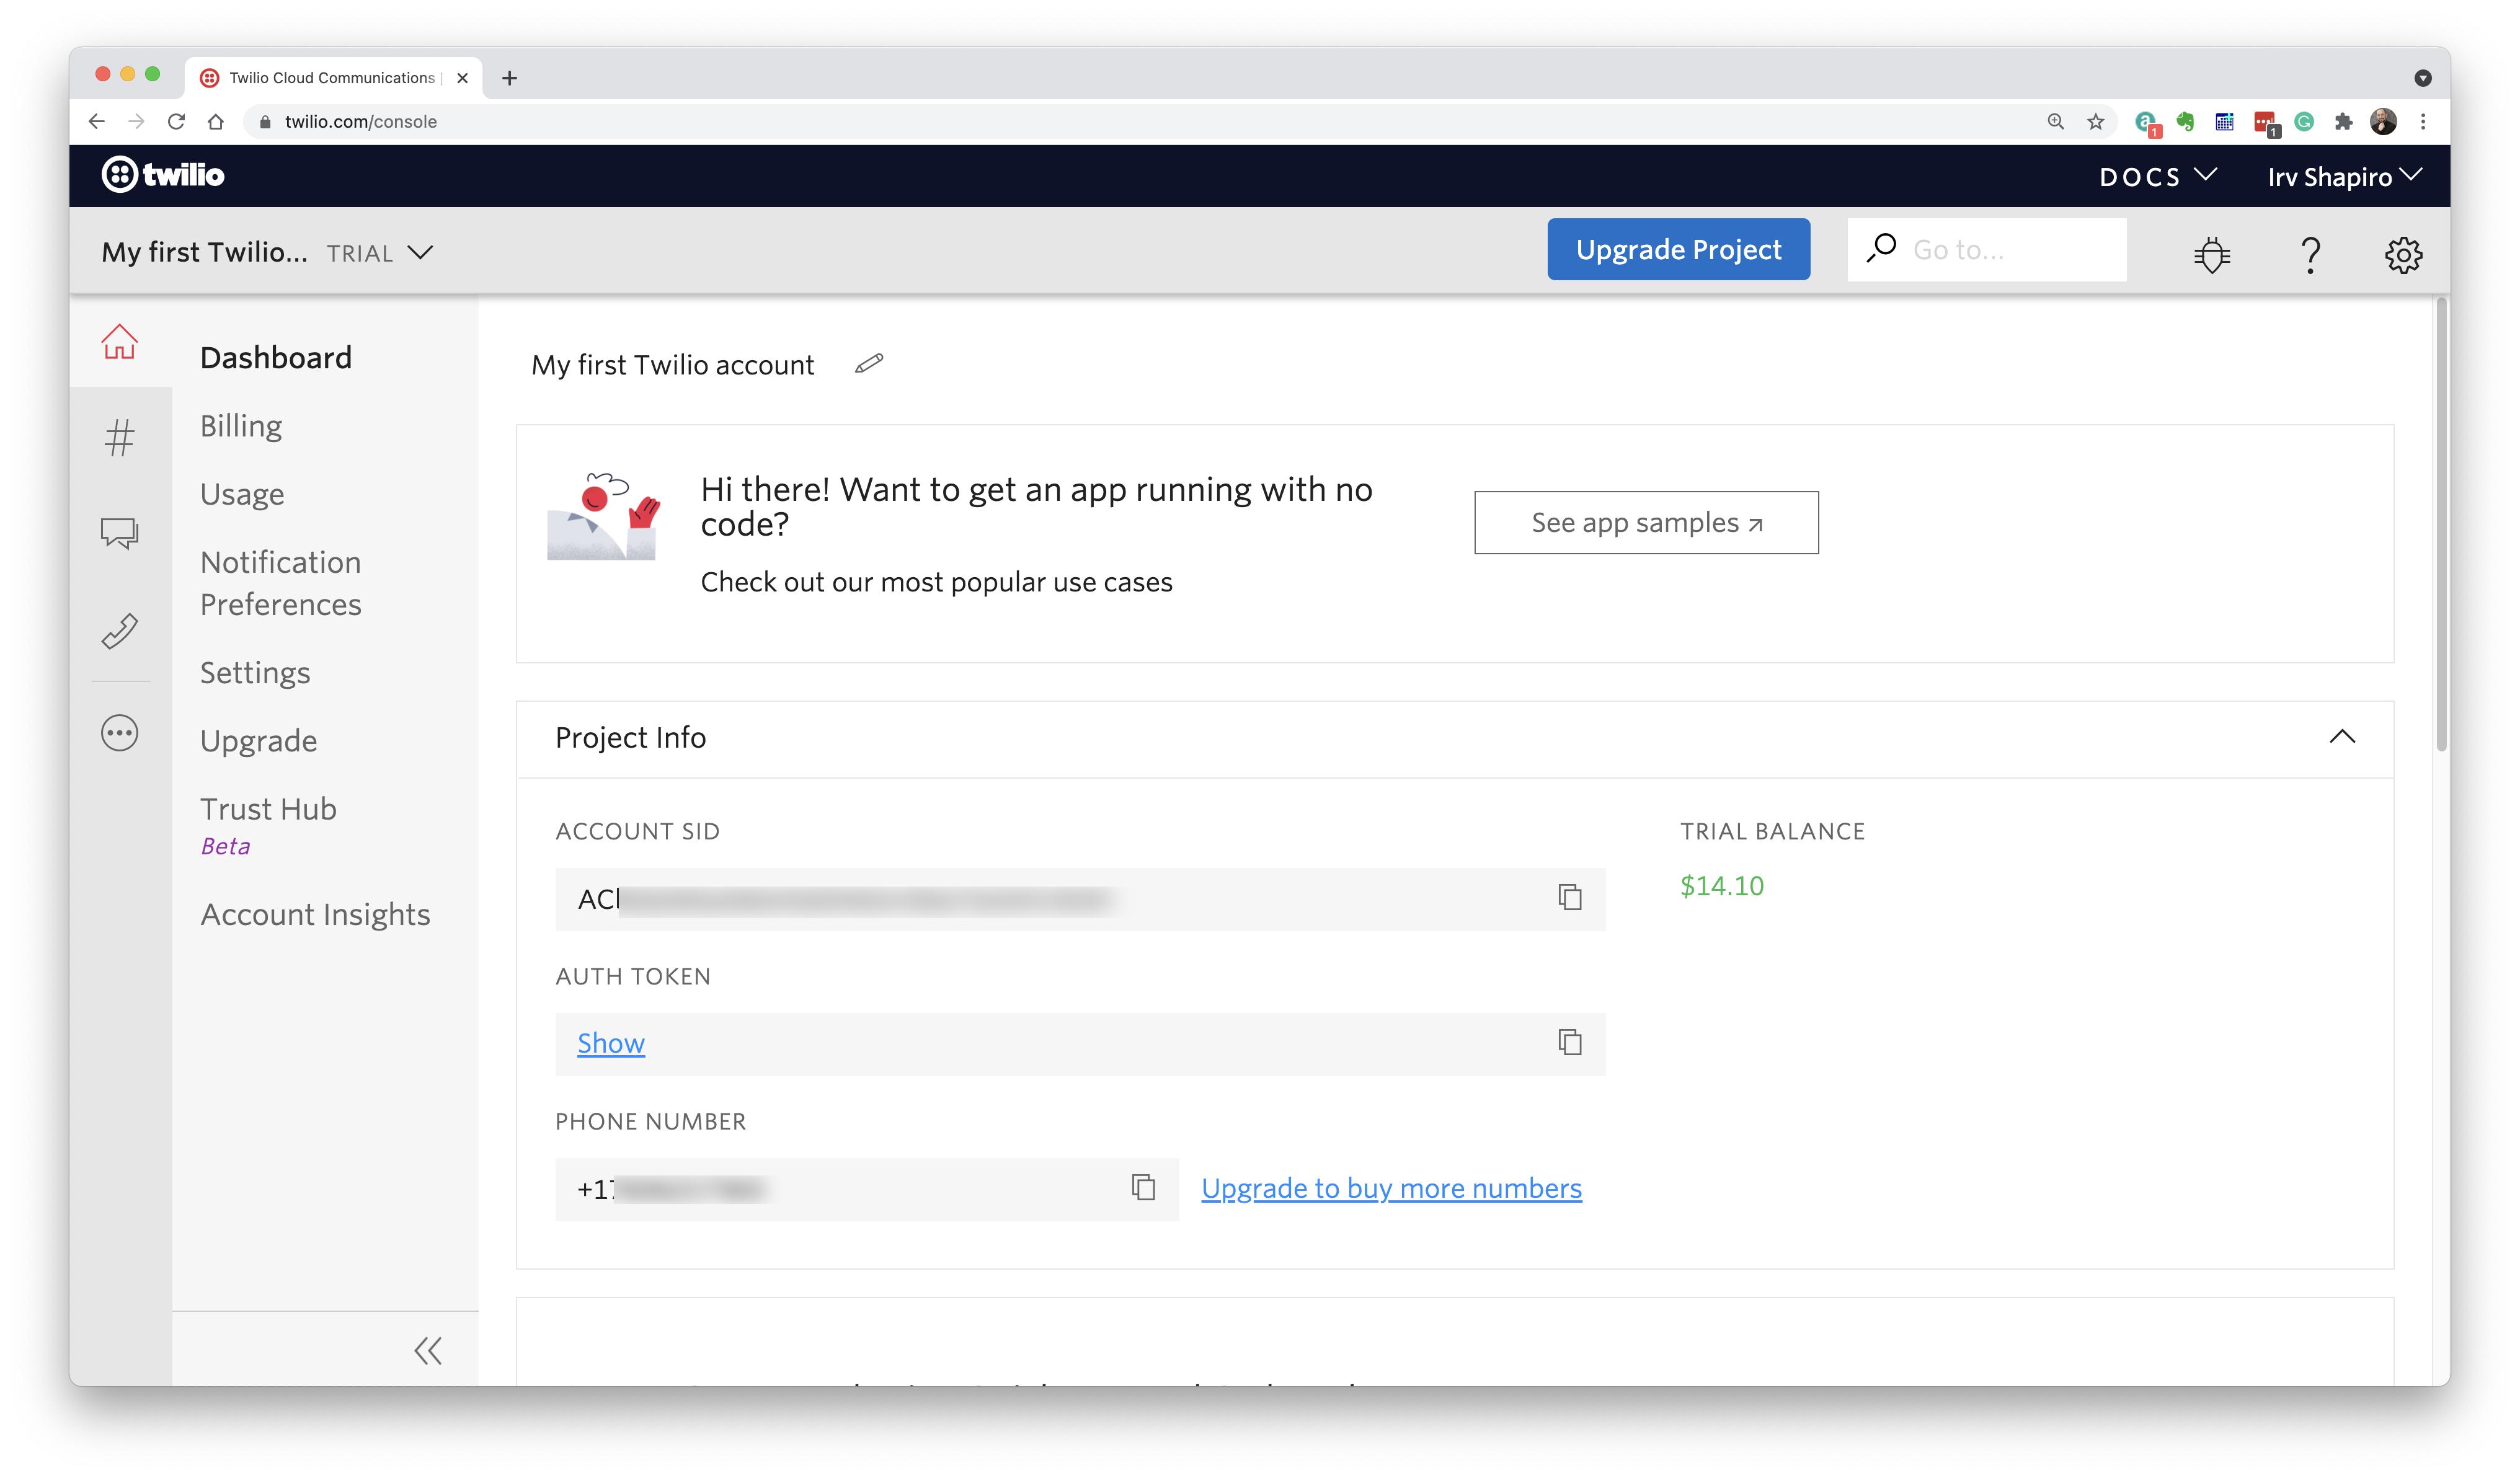Open Trust Hub Beta
Viewport: 2520px width, 1478px height.
click(268, 825)
